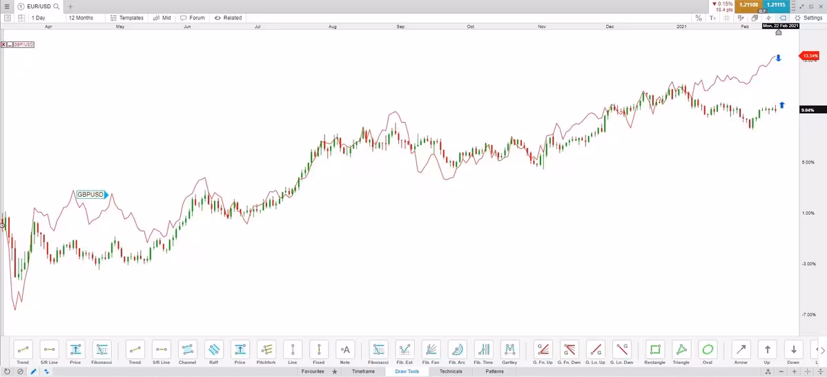Open chart Settings

coord(808,18)
